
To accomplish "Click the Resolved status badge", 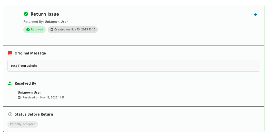I will point(35,30).
